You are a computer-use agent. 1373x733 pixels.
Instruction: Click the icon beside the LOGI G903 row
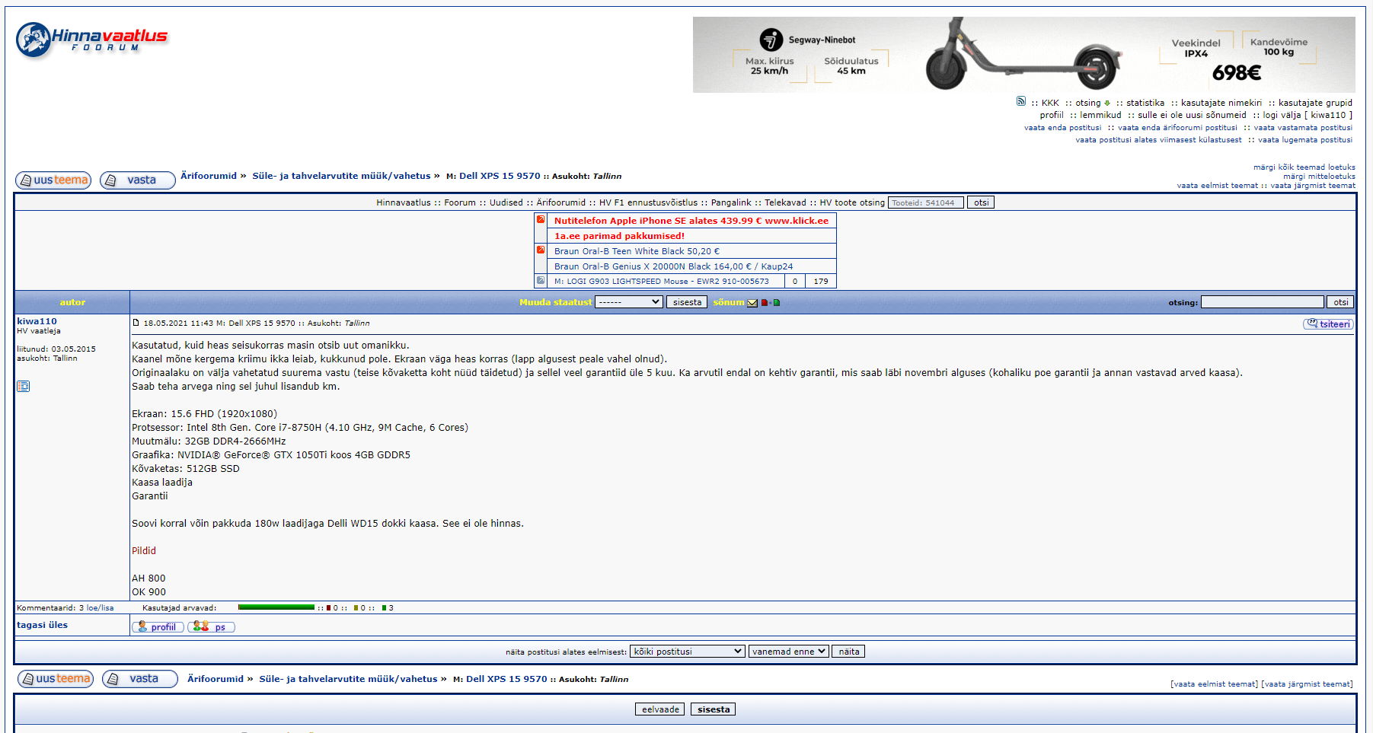(x=541, y=281)
